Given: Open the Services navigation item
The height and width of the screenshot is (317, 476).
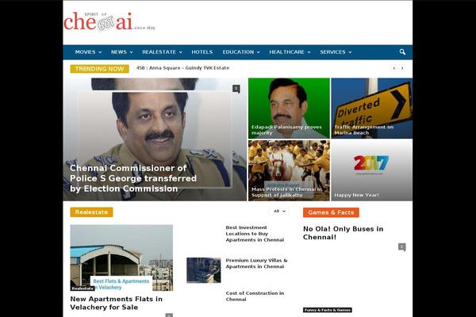Looking at the screenshot, I should (x=332, y=52).
